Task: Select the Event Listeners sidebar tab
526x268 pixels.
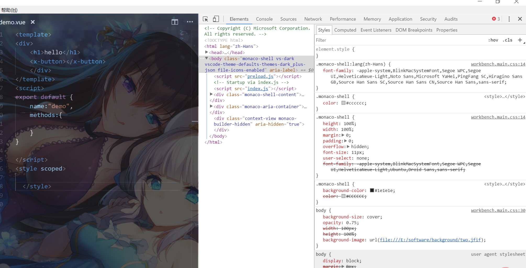Action: click(376, 30)
